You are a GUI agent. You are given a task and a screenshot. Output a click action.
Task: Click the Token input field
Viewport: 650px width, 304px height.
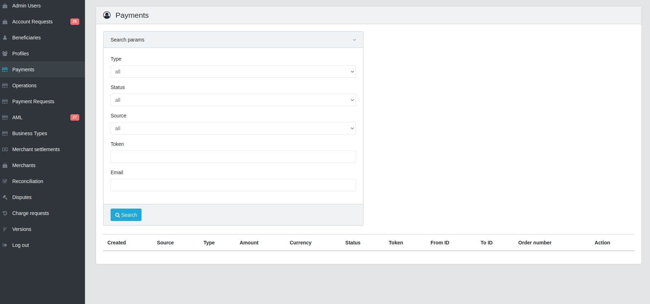[x=233, y=157]
